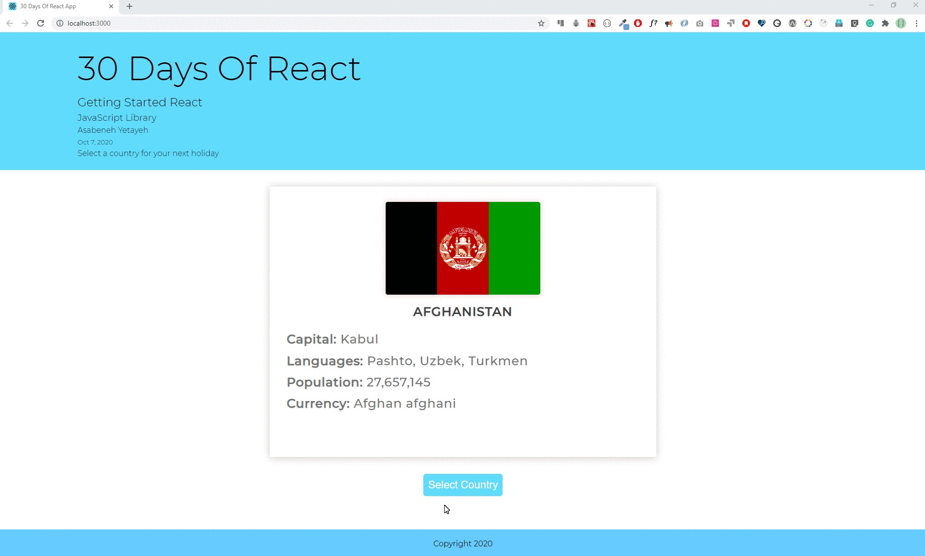Click the green curly-braces profile avatar
The image size is (925, 556).
(x=901, y=23)
